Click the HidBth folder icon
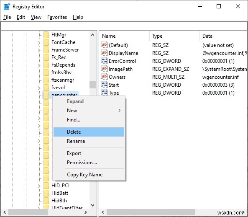 coord(46,201)
